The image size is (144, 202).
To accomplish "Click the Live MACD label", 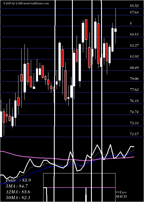I will click(121, 194).
